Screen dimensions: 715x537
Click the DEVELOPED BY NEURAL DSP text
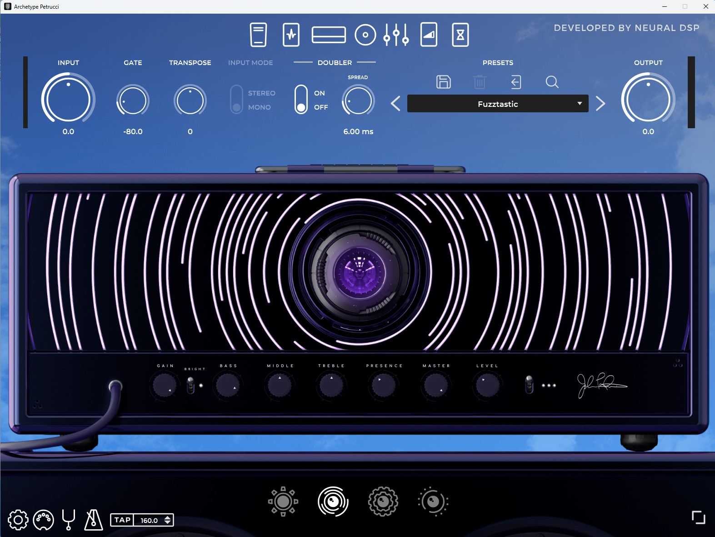point(626,28)
